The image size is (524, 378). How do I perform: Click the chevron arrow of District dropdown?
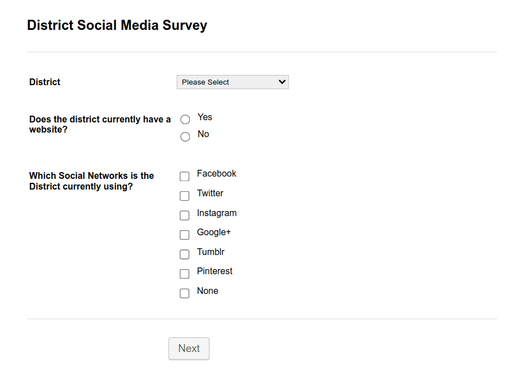point(282,82)
